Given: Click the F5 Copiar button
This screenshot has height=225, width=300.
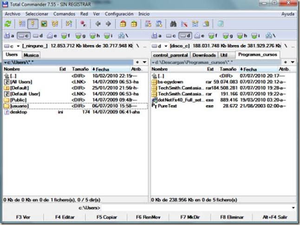Looking at the screenshot, I should point(106,217).
